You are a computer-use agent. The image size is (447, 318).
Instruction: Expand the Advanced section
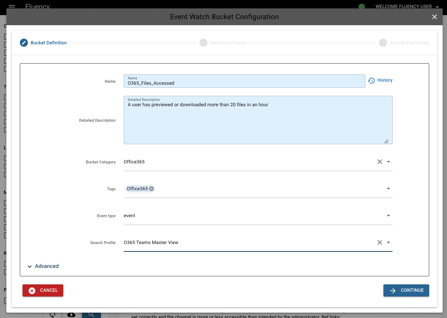click(43, 266)
